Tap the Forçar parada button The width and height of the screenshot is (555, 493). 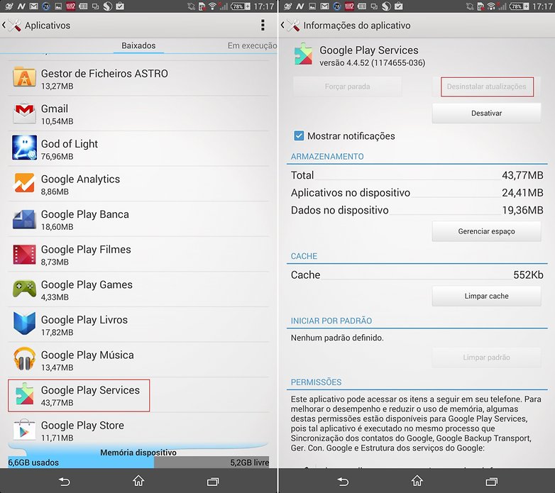point(347,87)
